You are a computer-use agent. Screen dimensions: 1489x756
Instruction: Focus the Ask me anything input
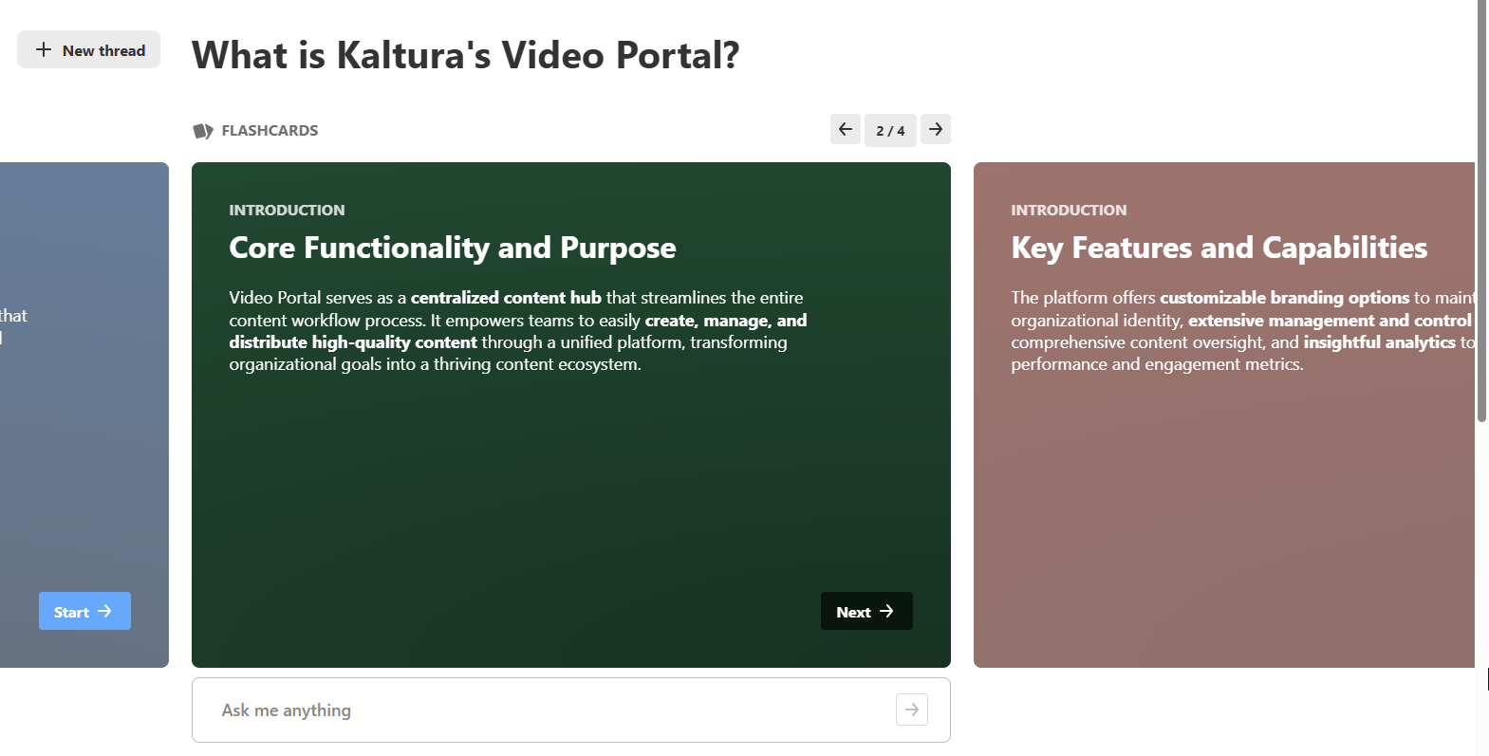571,710
